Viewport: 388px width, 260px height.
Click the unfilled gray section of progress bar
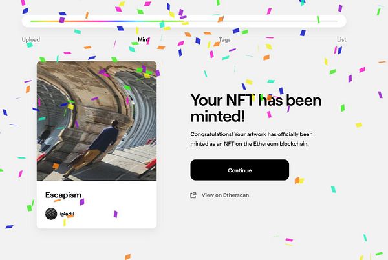[x=261, y=21]
